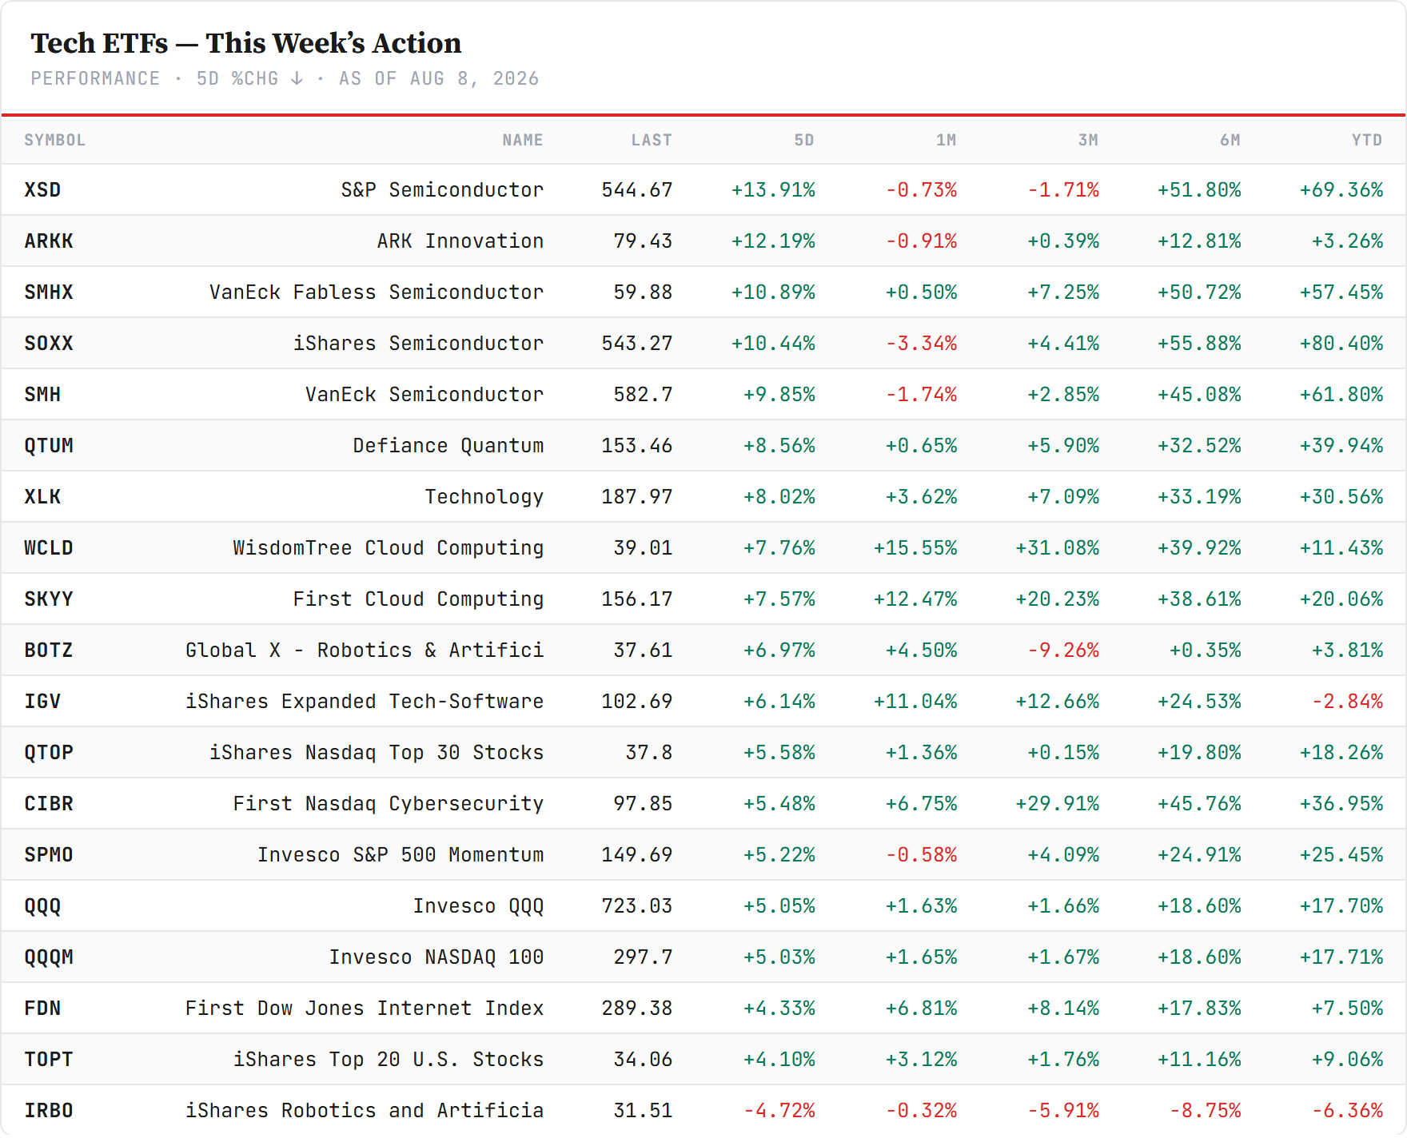This screenshot has height=1138, width=1407.
Task: Select the XSD ticker symbol
Action: (42, 190)
